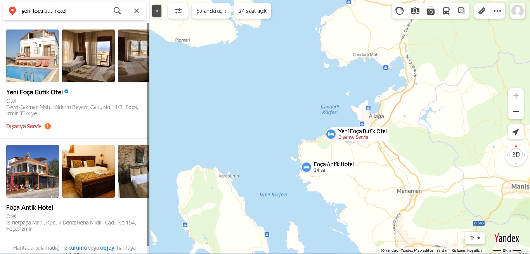Viewport: 530px width, 254px height.
Task: Click the D-565 road shield
Action: (479, 223)
